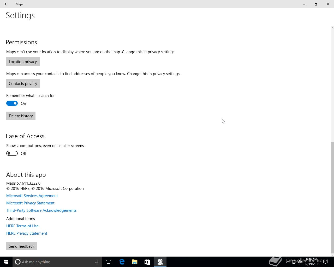The width and height of the screenshot is (334, 267).
Task: Open the network status tray icon
Action: [294, 262]
